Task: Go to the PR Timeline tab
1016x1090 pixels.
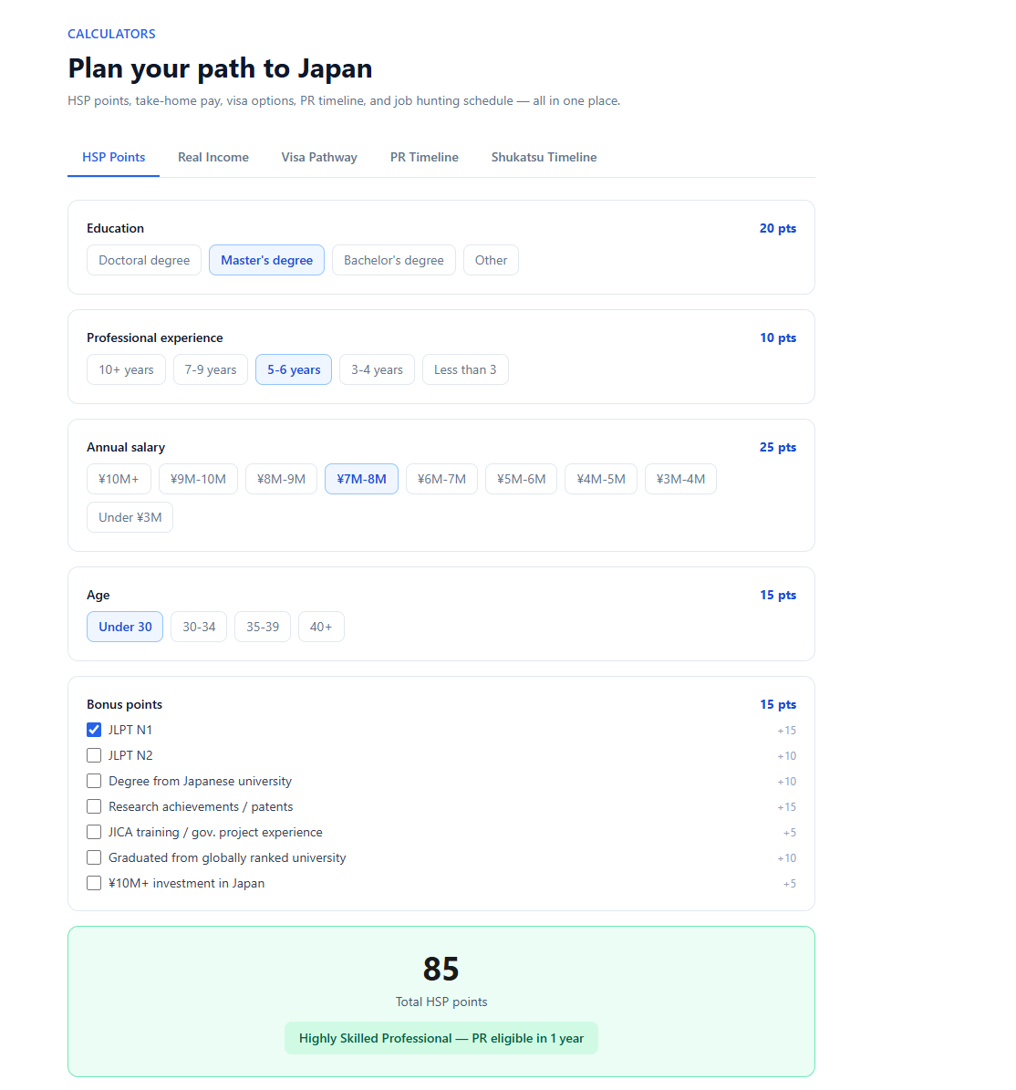Action: [x=424, y=157]
